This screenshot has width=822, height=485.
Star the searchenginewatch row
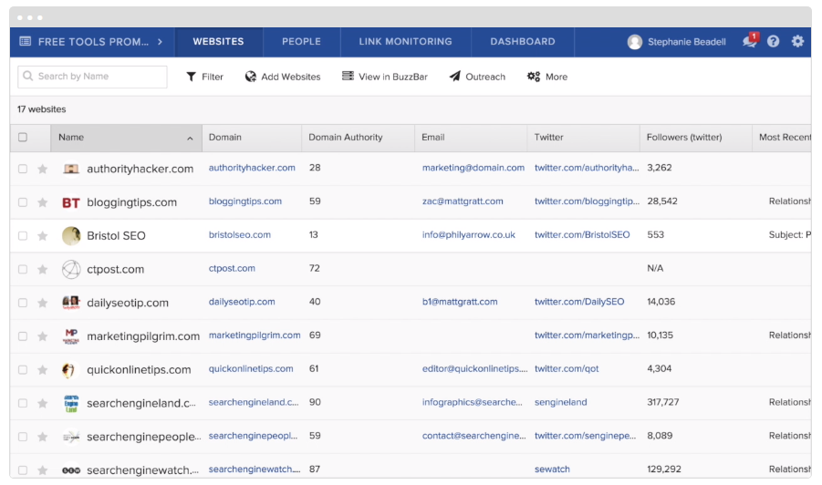tap(43, 470)
